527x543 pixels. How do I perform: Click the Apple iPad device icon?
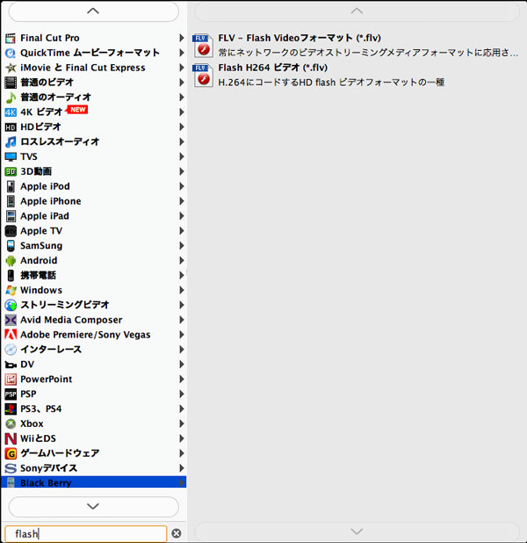click(x=11, y=216)
